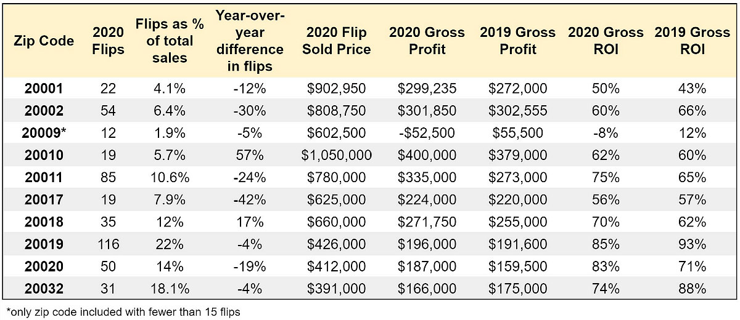Click the -$52,500 gross profit cell
740x320 pixels.
pyautogui.click(x=427, y=134)
